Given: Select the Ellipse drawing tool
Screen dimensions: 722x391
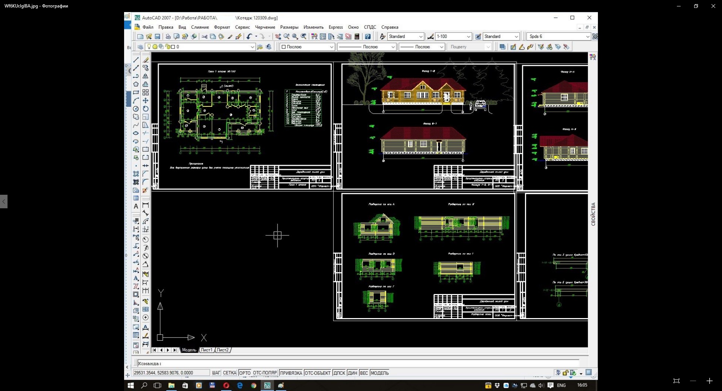Looking at the screenshot, I should 136,133.
